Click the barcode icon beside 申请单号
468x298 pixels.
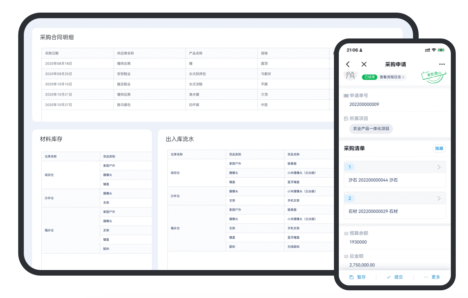[346, 95]
